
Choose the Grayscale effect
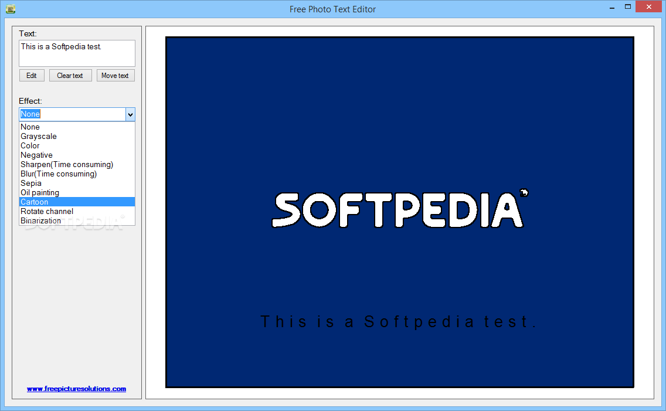[77, 136]
